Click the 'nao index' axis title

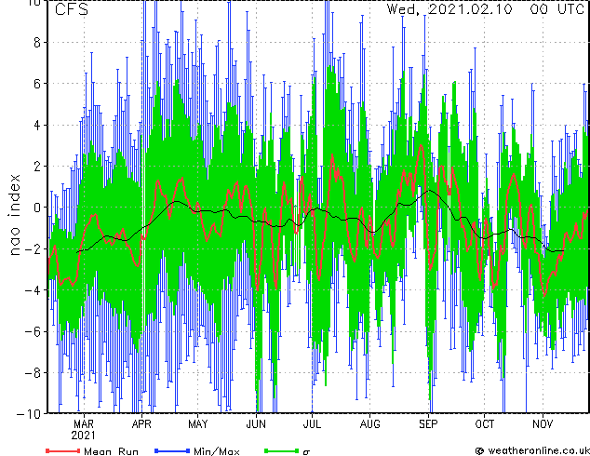point(14,214)
